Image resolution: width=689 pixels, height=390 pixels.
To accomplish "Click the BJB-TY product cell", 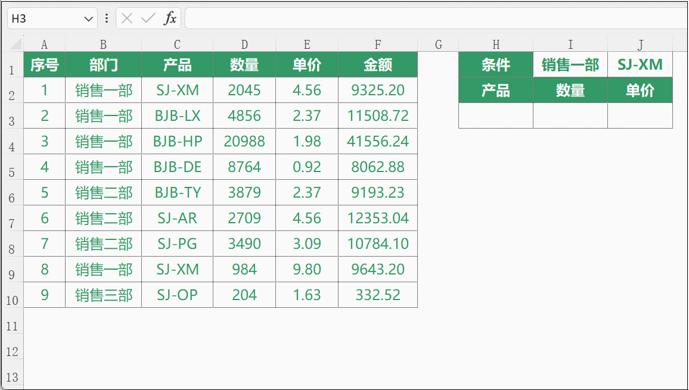I will click(x=177, y=192).
